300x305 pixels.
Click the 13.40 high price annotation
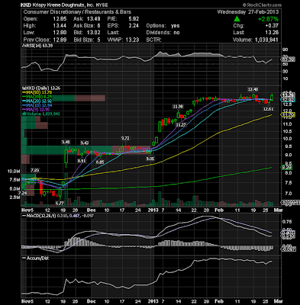253,89
